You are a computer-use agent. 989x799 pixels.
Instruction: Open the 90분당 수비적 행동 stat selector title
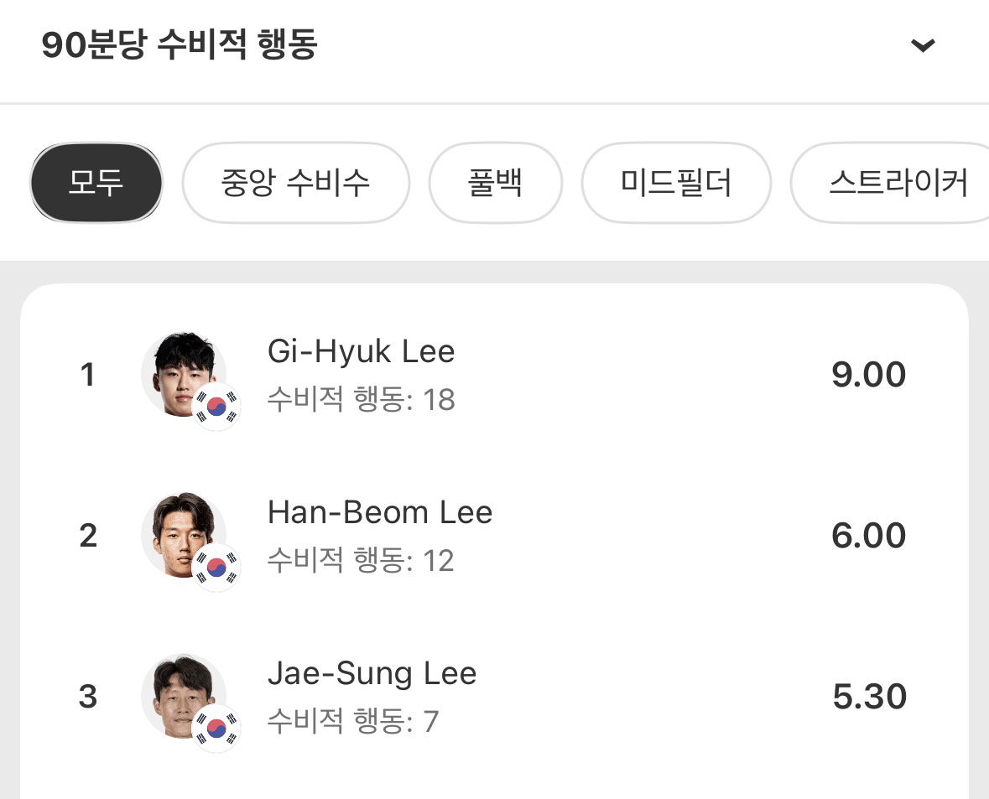point(180,44)
